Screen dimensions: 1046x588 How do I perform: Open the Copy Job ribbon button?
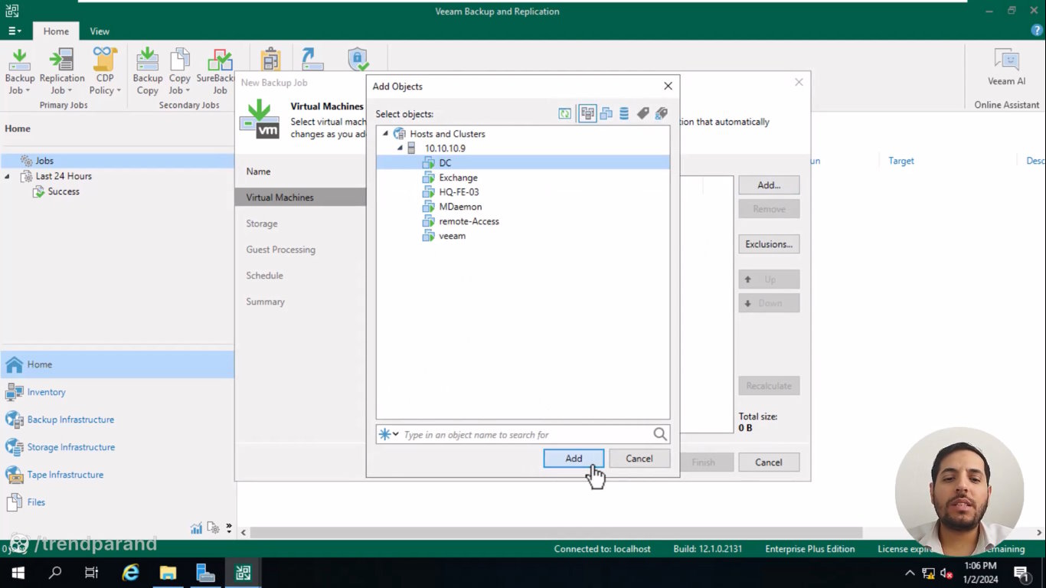180,71
